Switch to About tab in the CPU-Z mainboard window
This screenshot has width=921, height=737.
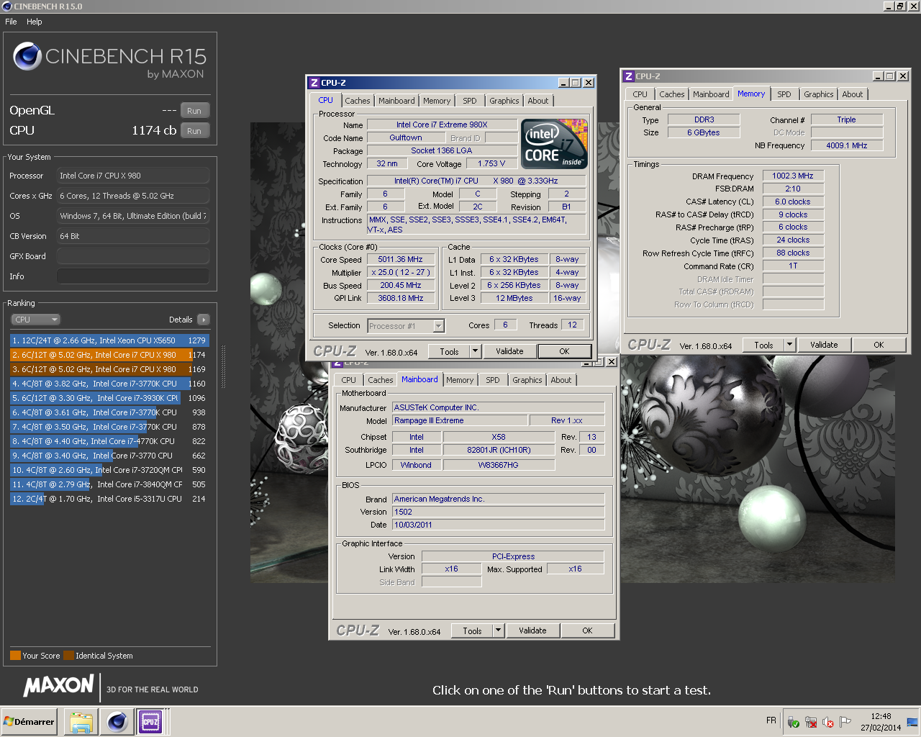coord(561,380)
